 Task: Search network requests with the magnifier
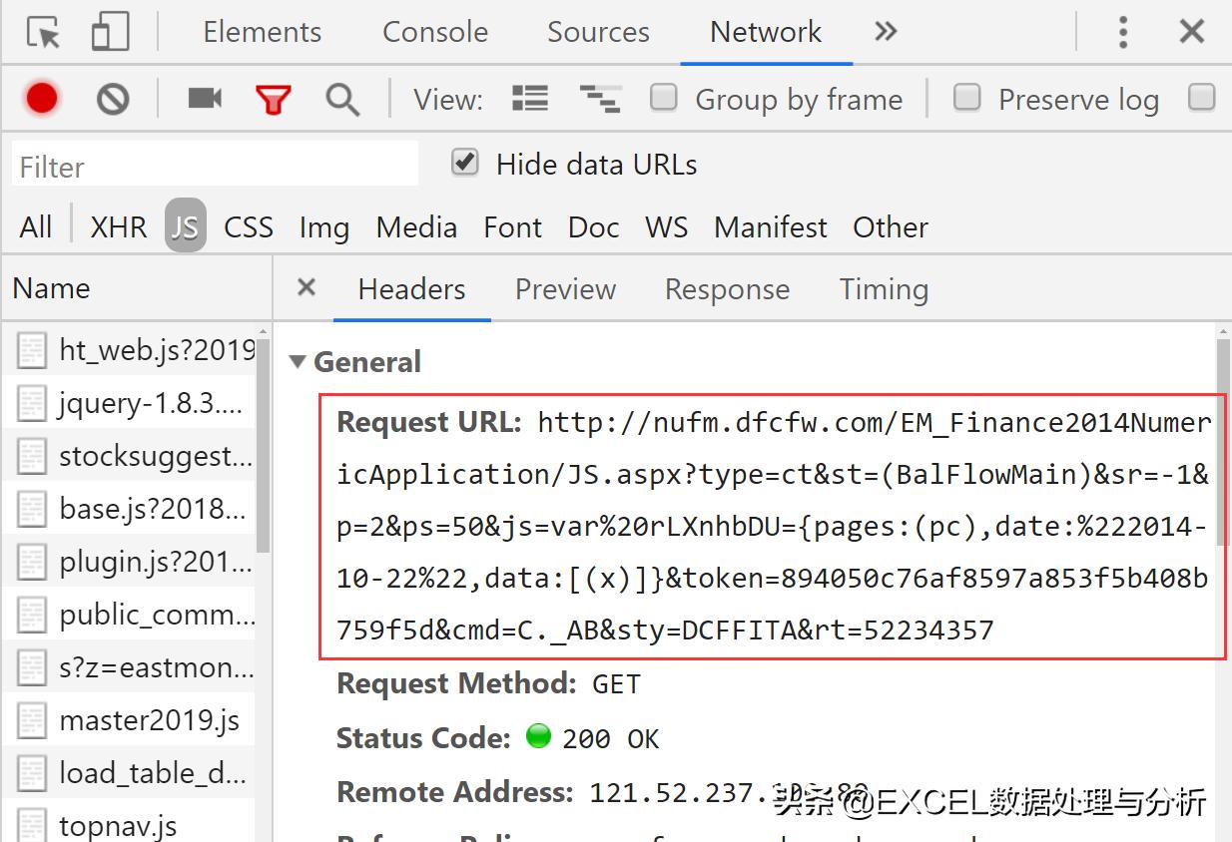(342, 99)
